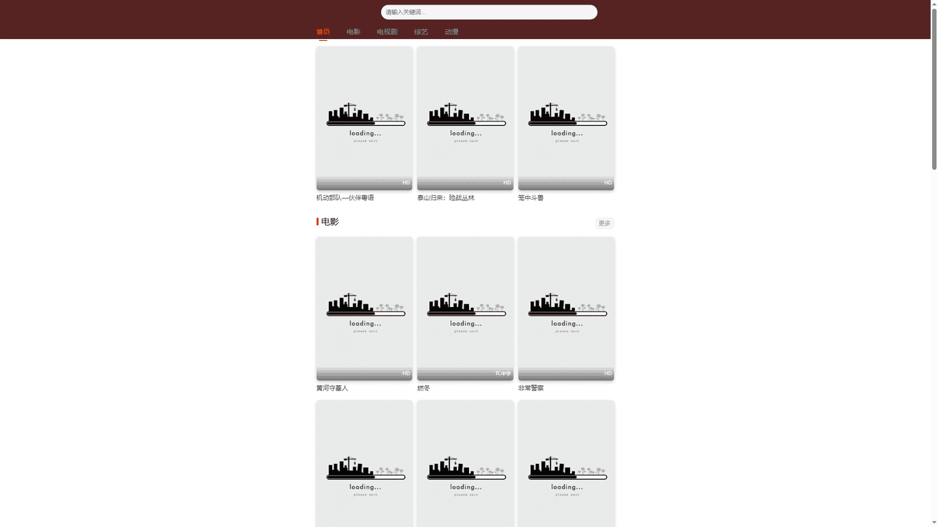Viewport: 938px width, 527px height.
Task: Open the 电影 navigation tab
Action: (x=354, y=32)
